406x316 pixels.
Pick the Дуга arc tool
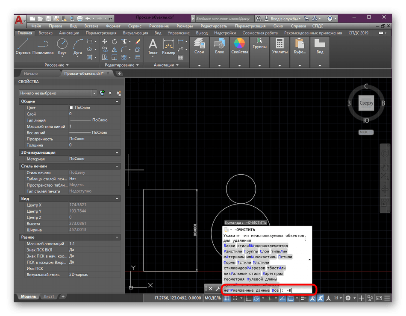click(x=78, y=46)
